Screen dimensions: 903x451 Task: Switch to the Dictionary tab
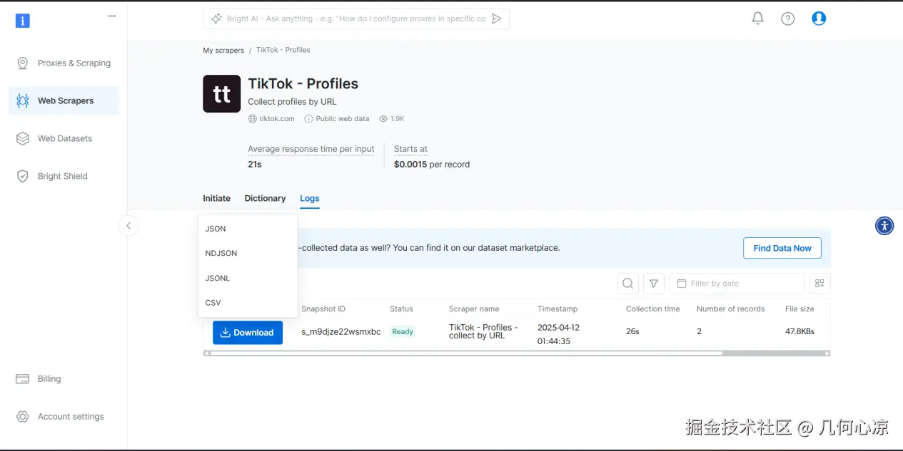[x=265, y=199]
